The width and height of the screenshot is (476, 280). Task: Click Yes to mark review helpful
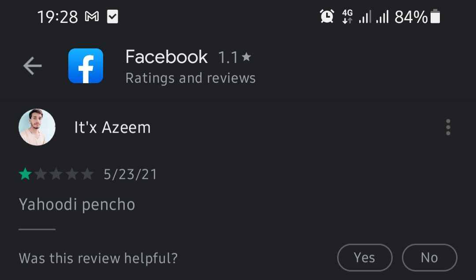click(x=364, y=258)
